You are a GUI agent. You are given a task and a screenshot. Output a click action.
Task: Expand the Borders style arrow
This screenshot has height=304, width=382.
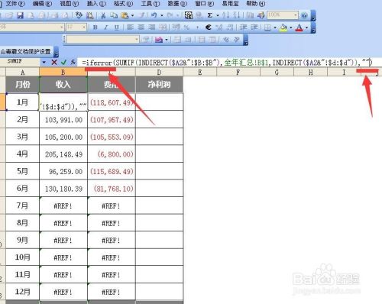click(275, 27)
